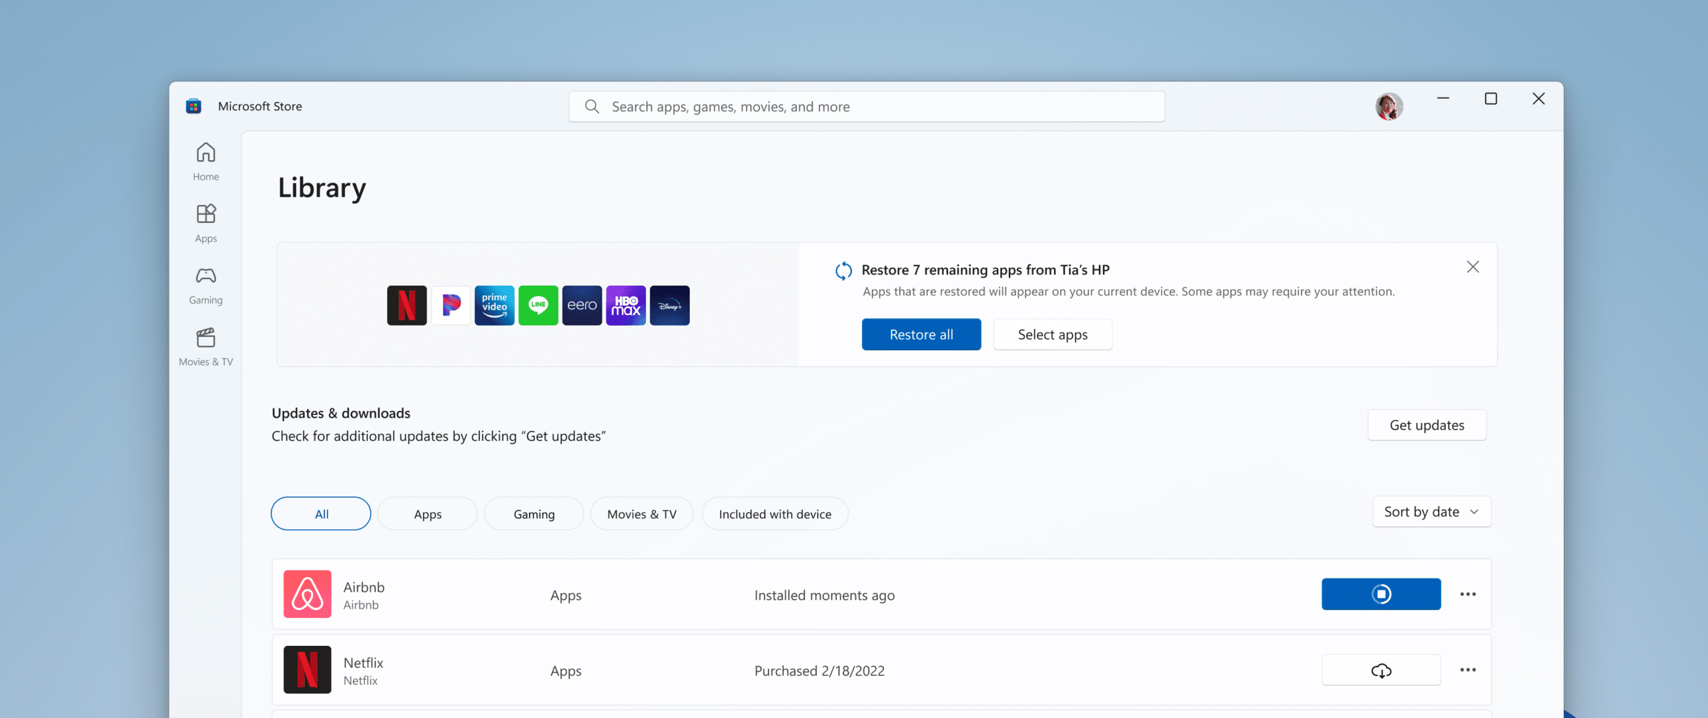This screenshot has height=718, width=1708.
Task: Click the Prime Video icon in restore banner
Action: [494, 306]
